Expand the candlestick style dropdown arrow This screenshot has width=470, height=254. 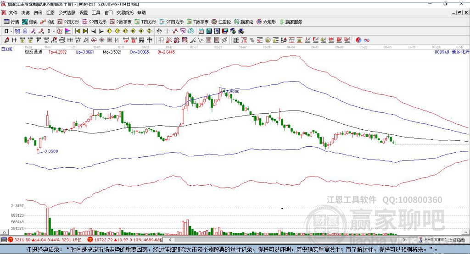tap(54, 31)
